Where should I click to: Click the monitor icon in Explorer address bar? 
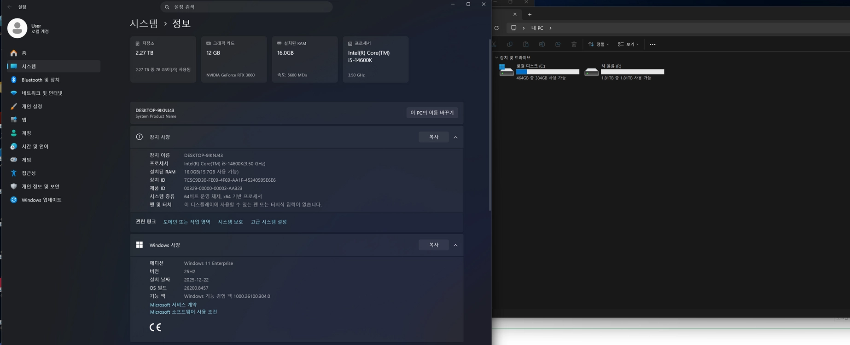(x=513, y=28)
